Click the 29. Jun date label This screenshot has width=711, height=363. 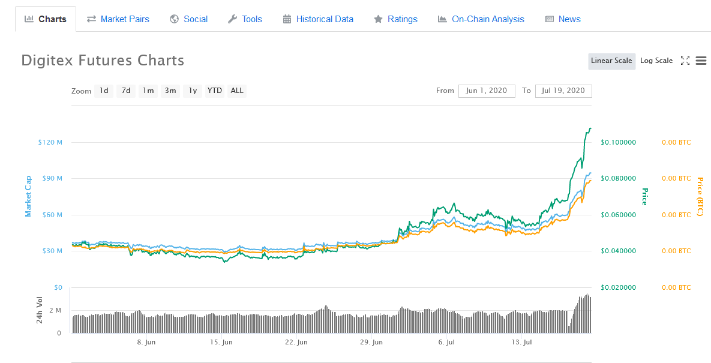tap(371, 342)
